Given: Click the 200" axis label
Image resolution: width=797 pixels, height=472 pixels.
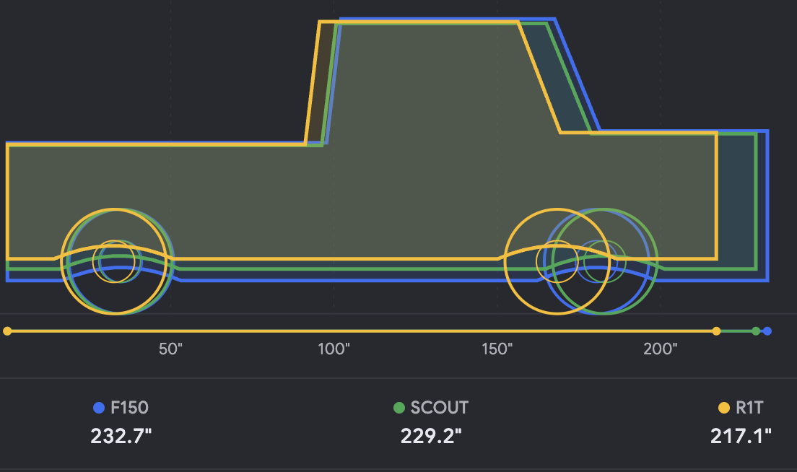Looking at the screenshot, I should coord(661,349).
